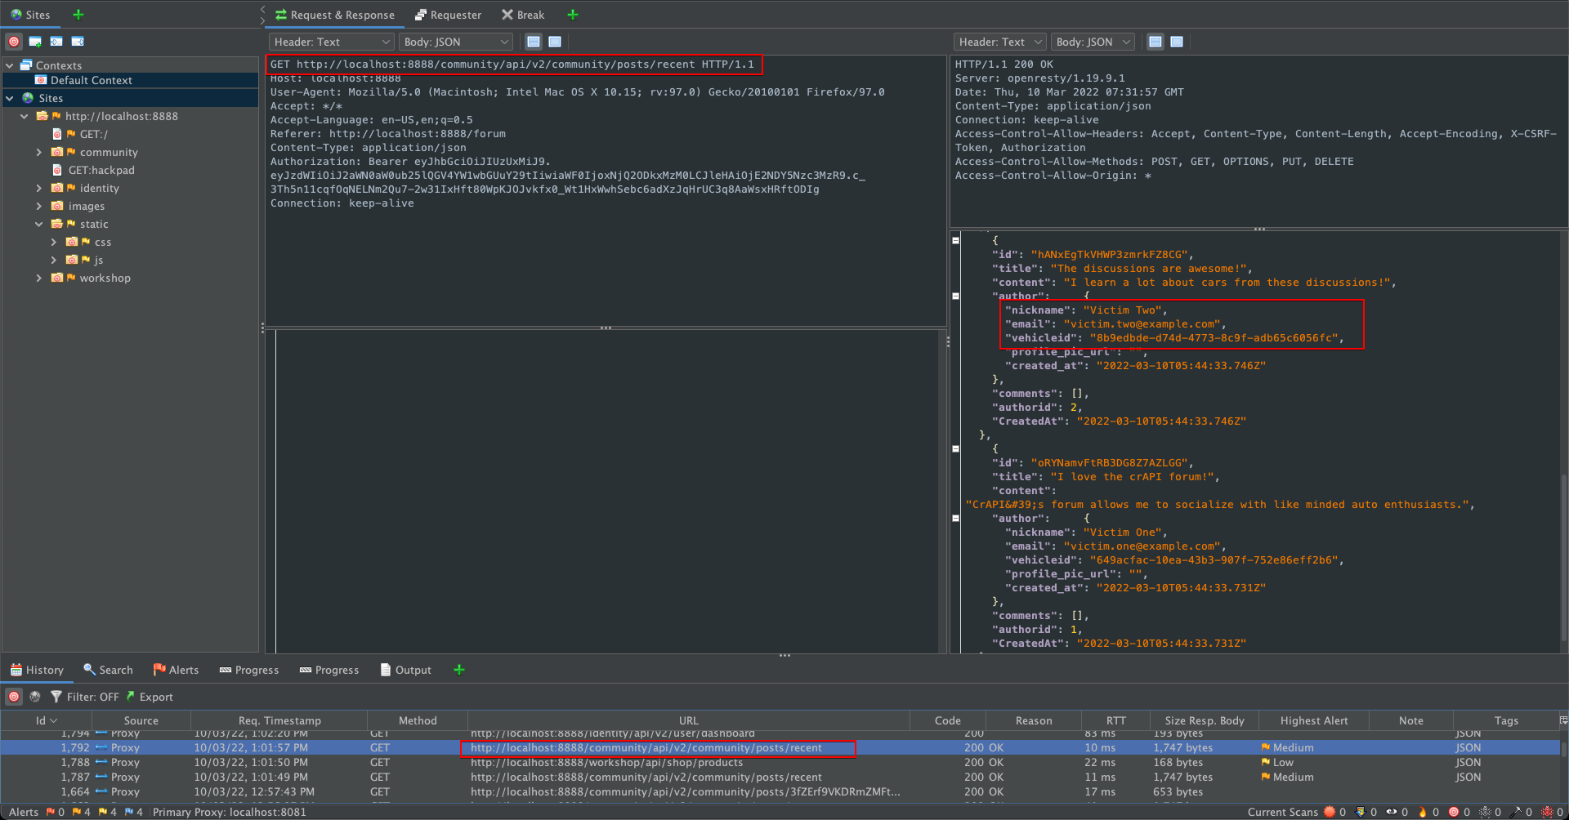Screen dimensions: 1569x820
Task: Open the response Body: JSON dropdown
Action: click(1093, 42)
